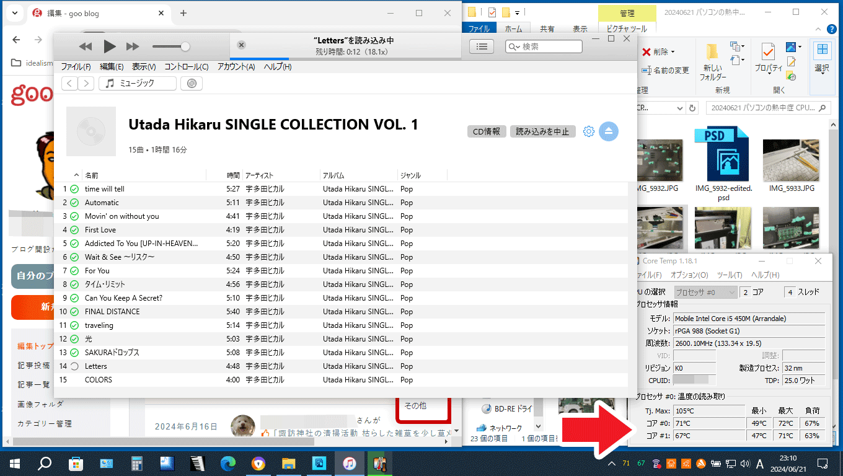
Task: Click the Explorer ribbon edit icon
Action: coord(791,61)
